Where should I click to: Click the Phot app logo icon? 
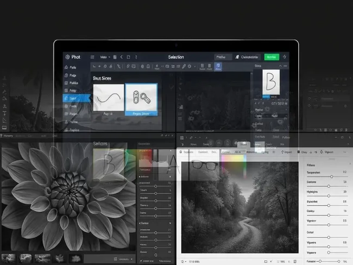click(67, 57)
